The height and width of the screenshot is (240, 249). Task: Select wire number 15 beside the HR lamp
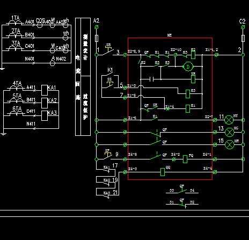click(x=221, y=141)
